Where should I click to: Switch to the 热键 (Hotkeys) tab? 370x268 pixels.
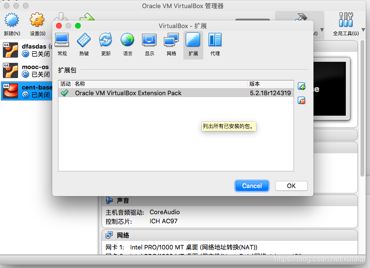(x=84, y=45)
